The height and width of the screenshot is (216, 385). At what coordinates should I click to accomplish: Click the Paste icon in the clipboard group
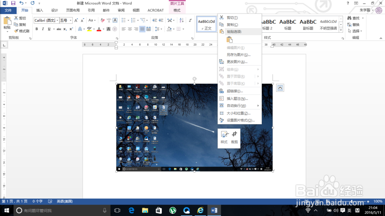coord(7,21)
